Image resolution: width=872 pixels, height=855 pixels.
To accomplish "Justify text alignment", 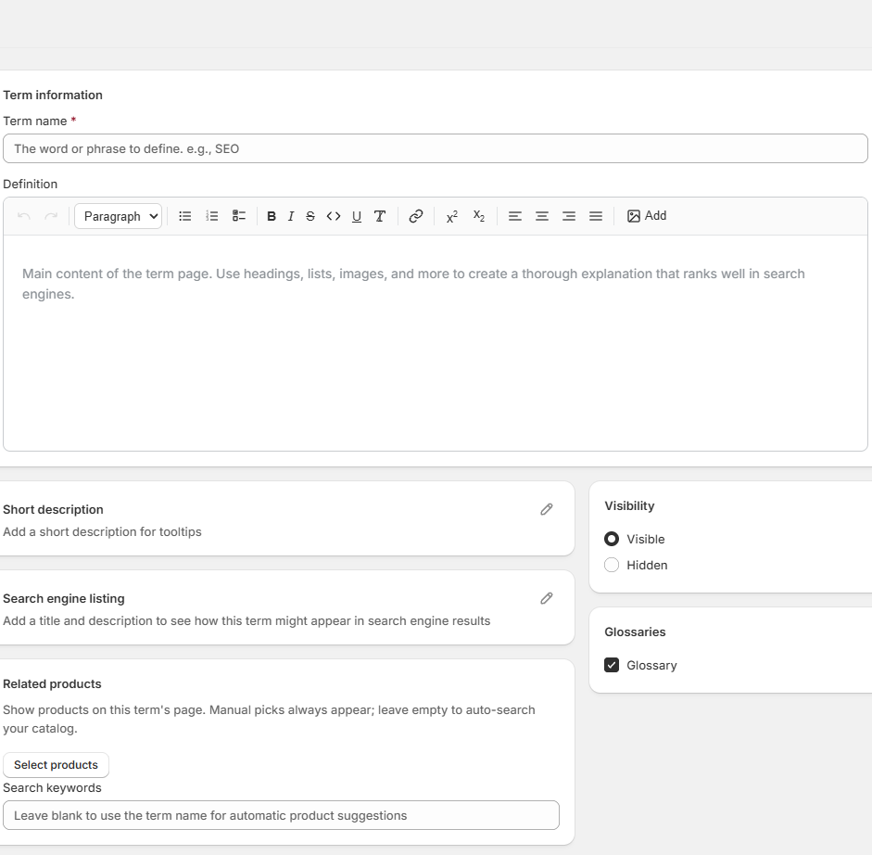I will [x=596, y=216].
